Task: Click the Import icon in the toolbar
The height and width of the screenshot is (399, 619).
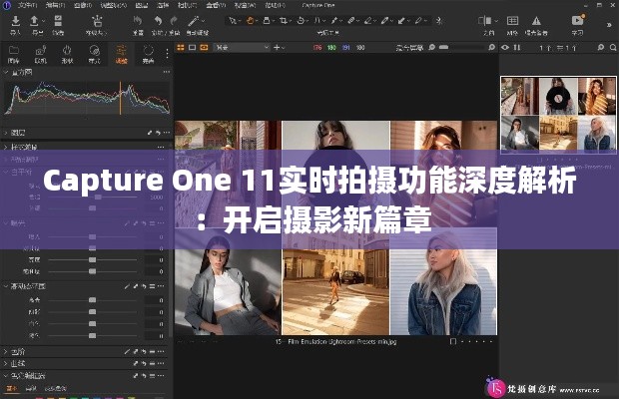Action: [15, 21]
